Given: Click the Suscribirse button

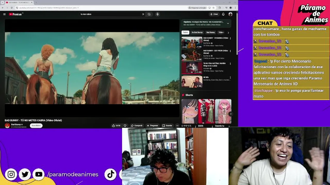Looking at the screenshot, I should click(x=36, y=126).
